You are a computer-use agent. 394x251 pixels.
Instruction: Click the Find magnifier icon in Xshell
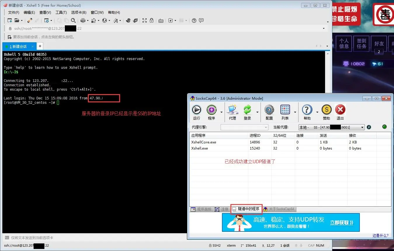(x=73, y=20)
